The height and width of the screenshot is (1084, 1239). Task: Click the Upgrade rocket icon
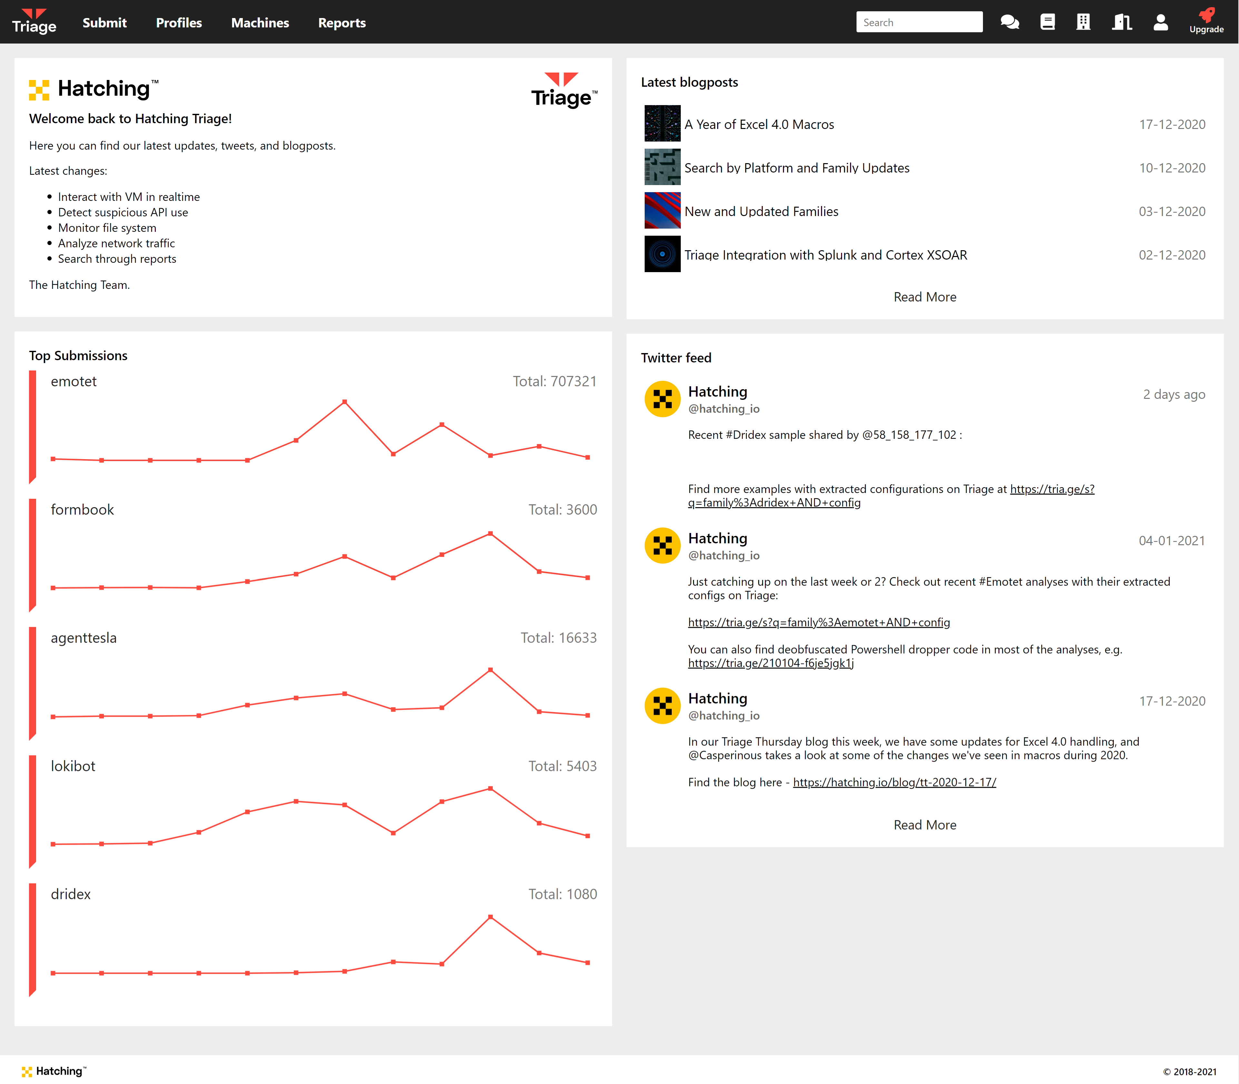1206,21
